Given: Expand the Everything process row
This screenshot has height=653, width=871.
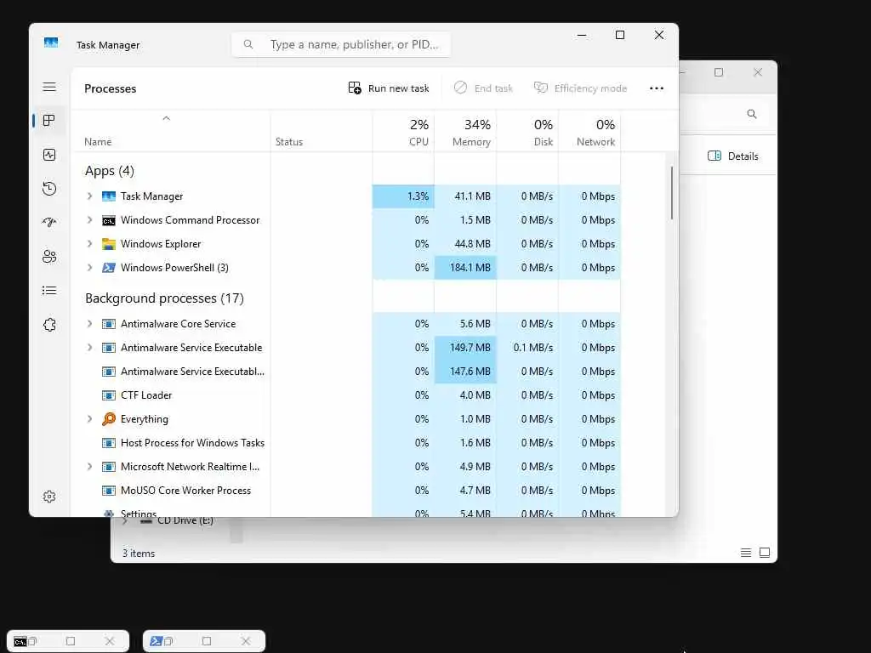Looking at the screenshot, I should (89, 419).
